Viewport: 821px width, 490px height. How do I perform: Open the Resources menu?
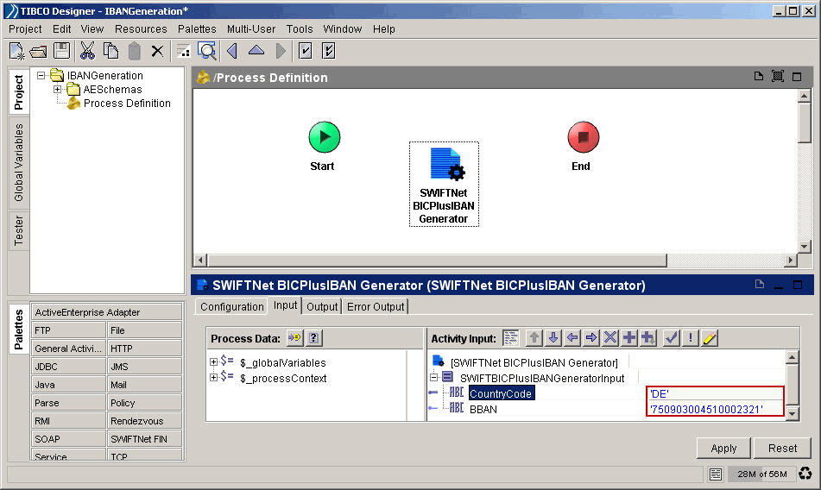click(141, 28)
